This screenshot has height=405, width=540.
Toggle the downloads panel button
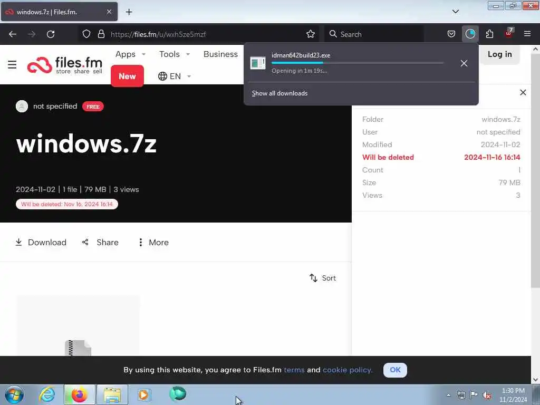(470, 34)
